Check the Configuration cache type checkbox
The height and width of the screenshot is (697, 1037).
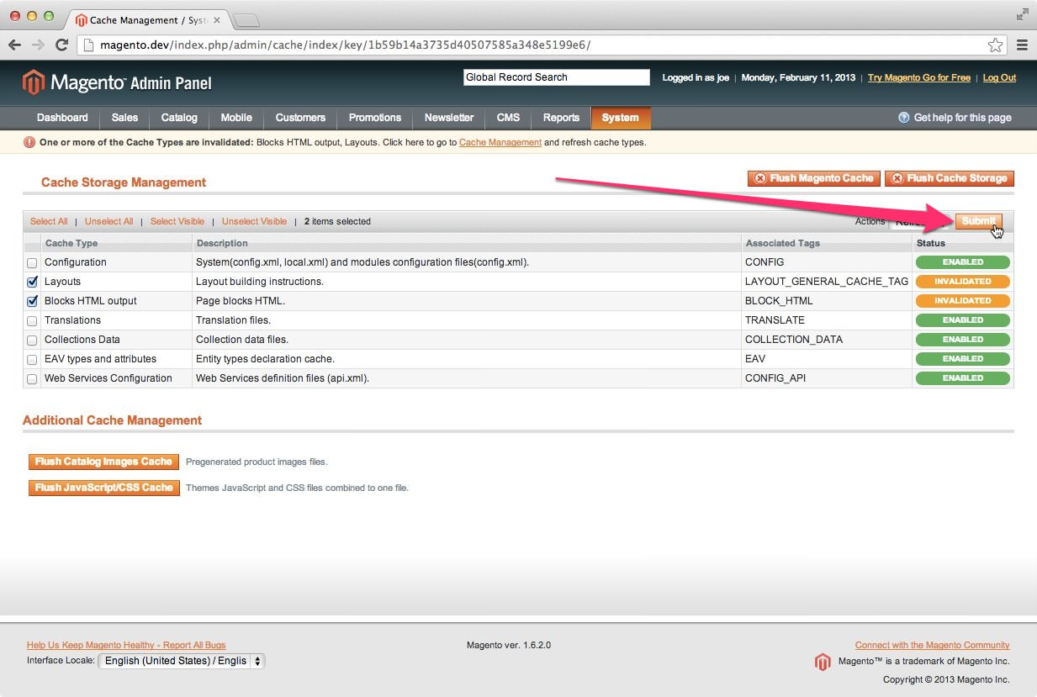[32, 263]
